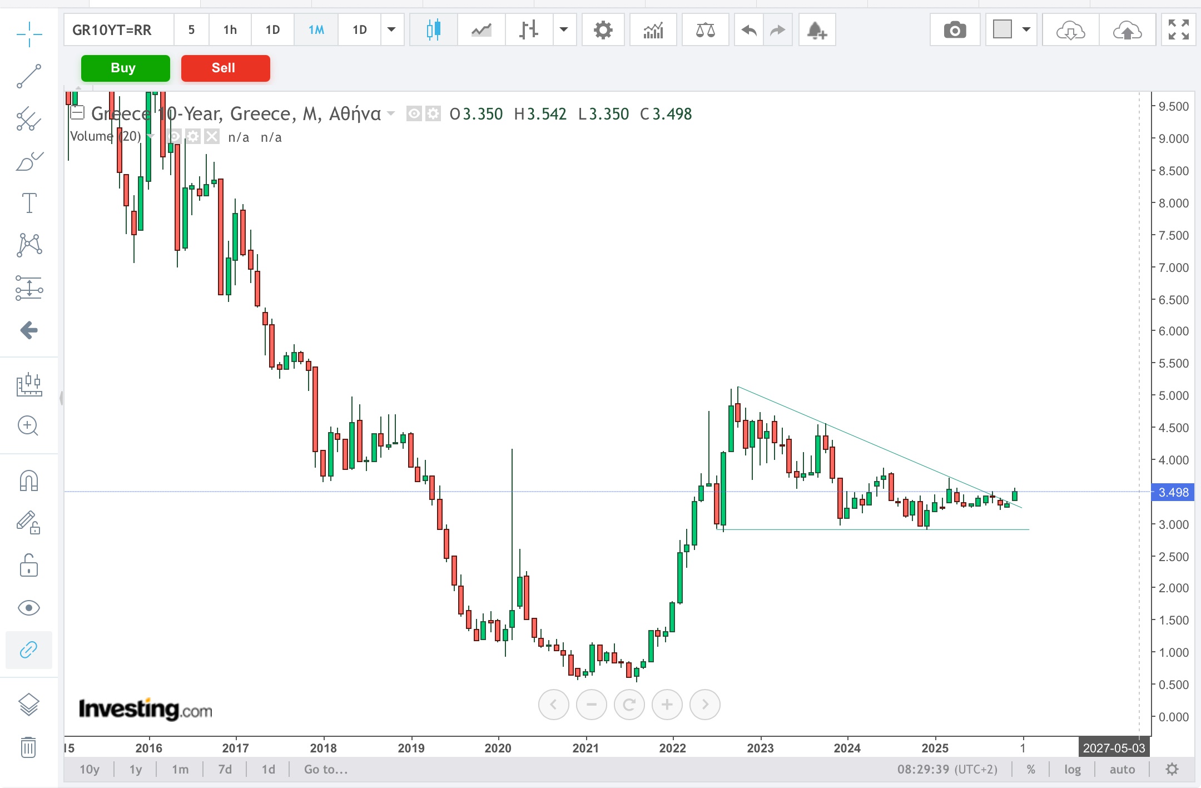Toggle percent scale option
This screenshot has height=788, width=1201.
tap(1031, 769)
